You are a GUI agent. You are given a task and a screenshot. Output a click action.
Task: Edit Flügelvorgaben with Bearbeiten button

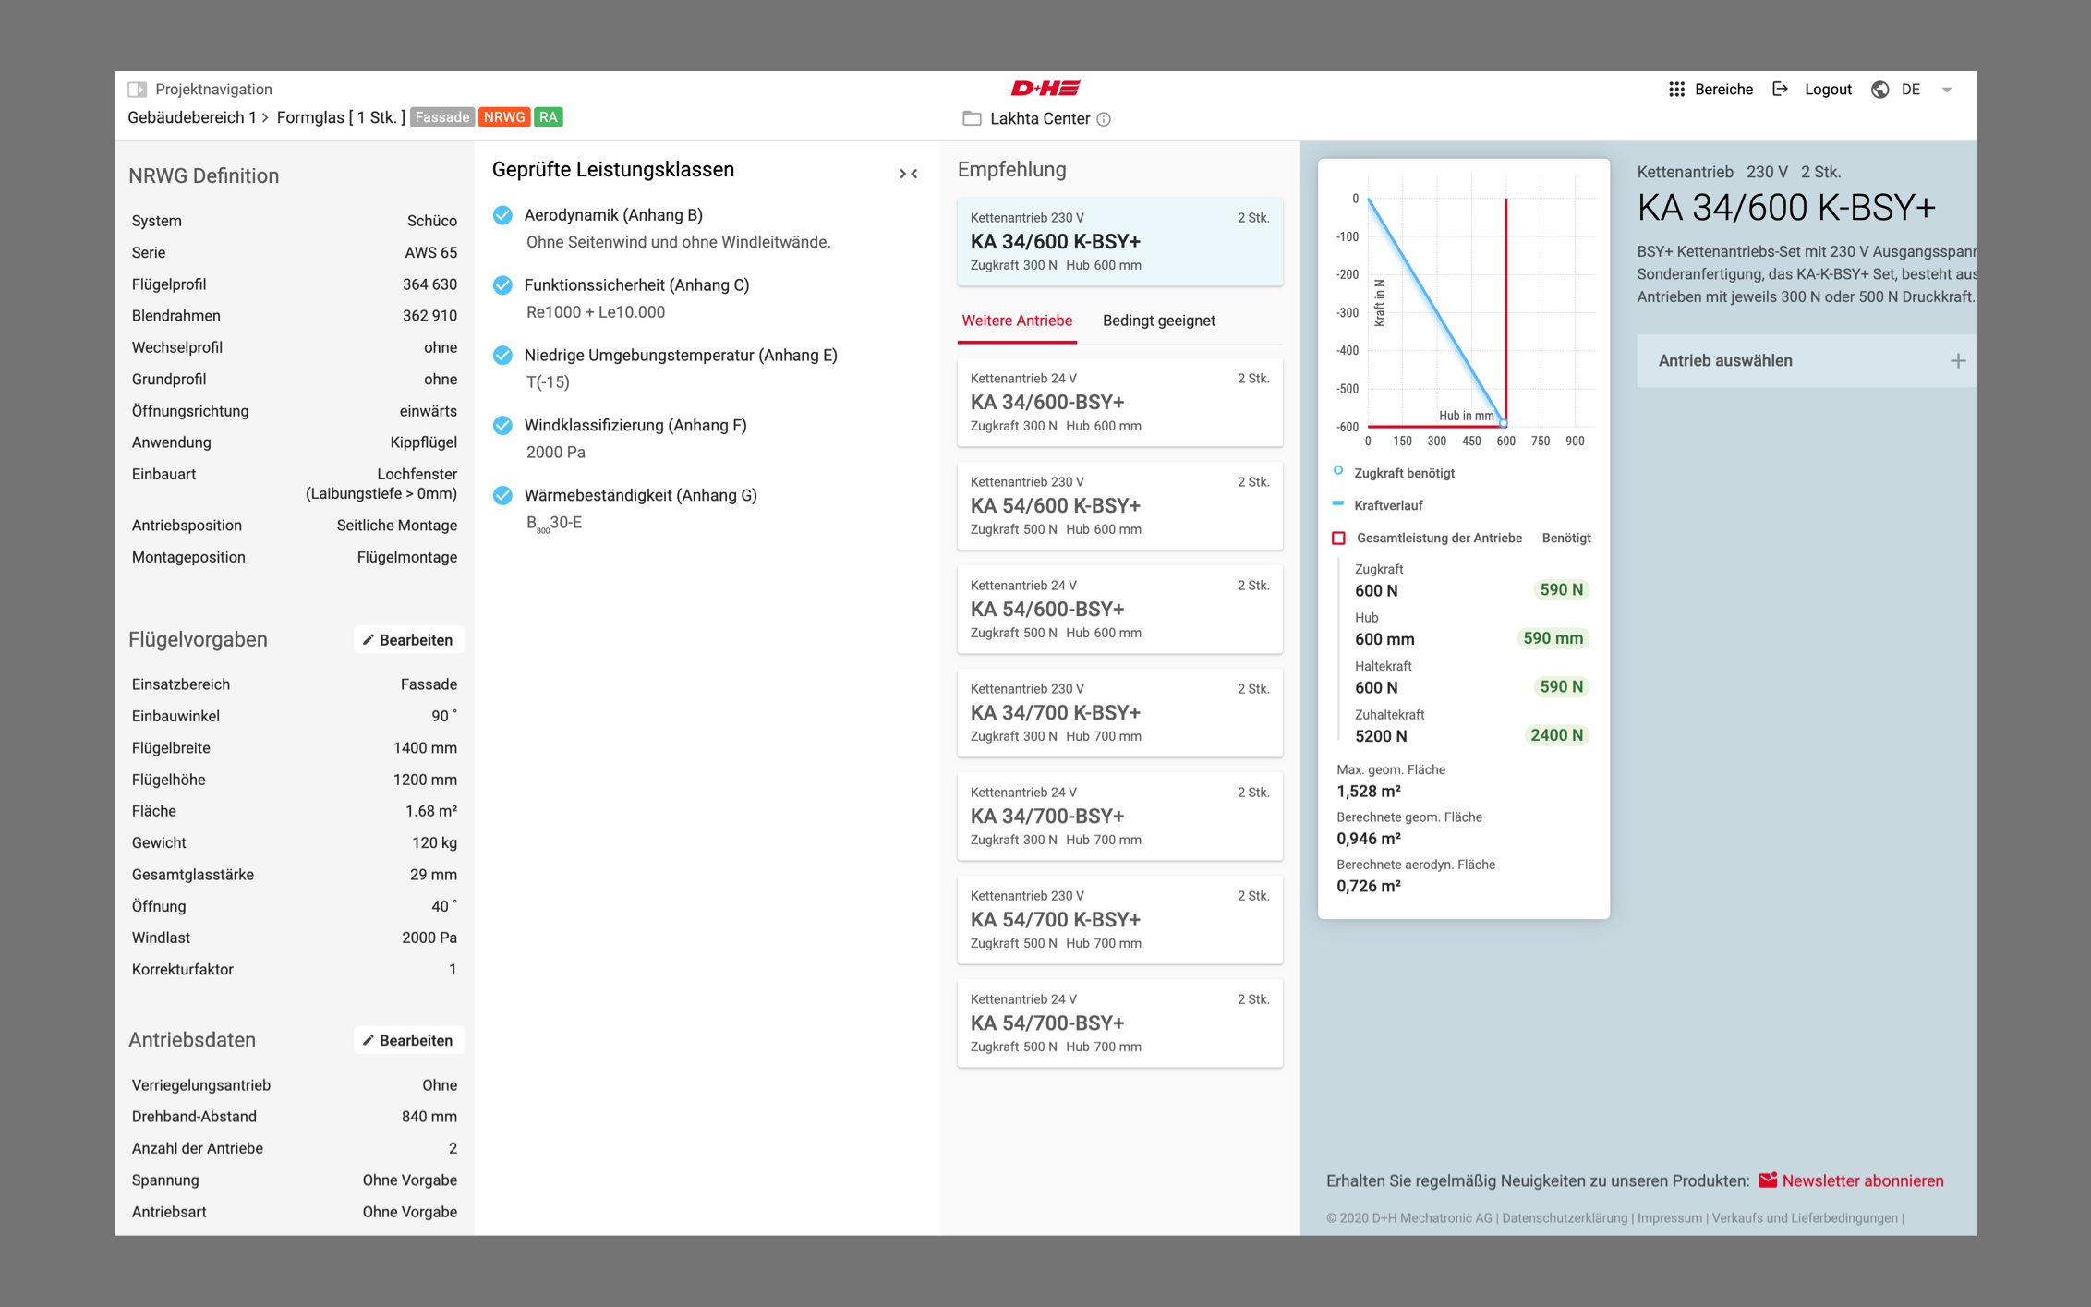click(408, 640)
